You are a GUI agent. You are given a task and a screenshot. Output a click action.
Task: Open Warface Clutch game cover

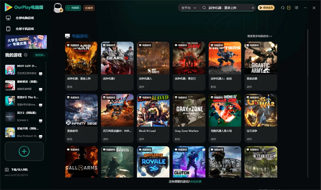tap(189, 162)
